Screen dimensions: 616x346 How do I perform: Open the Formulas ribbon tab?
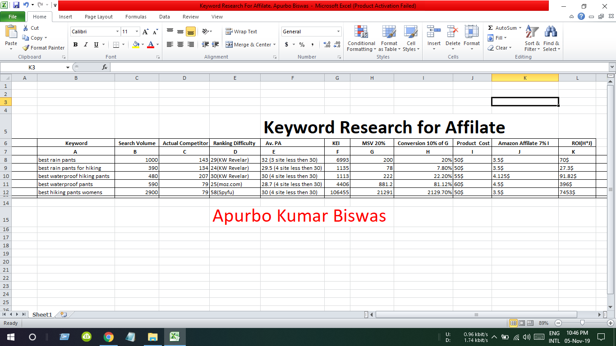click(x=136, y=17)
